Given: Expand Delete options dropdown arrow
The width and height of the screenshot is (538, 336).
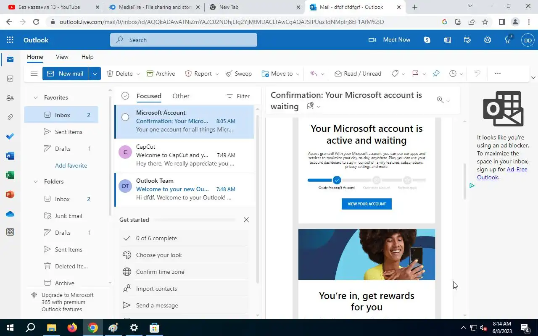Looking at the screenshot, I should point(138,74).
